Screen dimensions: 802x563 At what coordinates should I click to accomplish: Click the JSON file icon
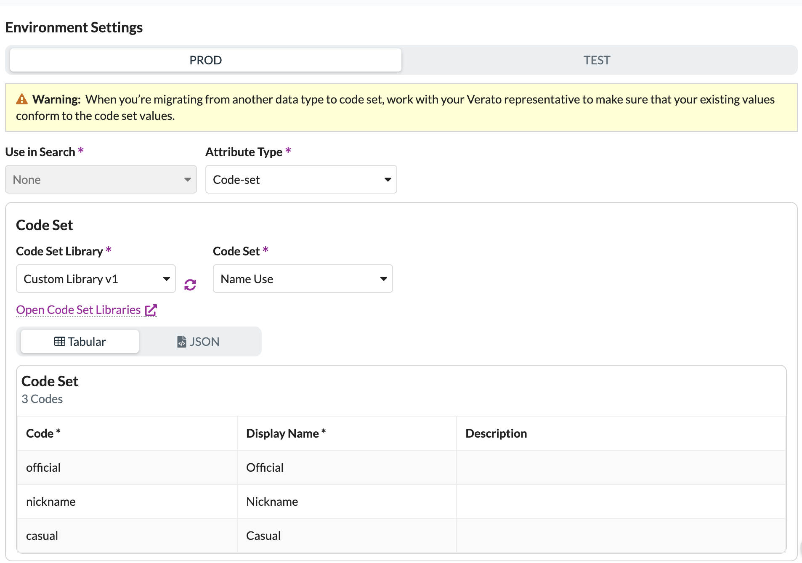click(182, 341)
